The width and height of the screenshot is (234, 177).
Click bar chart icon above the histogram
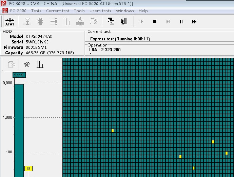tap(40, 64)
